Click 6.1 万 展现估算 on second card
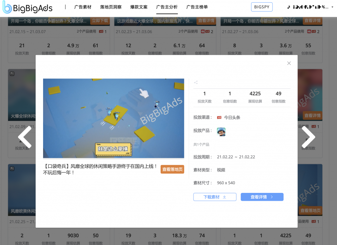This screenshot has height=245, width=337. tap(179, 46)
